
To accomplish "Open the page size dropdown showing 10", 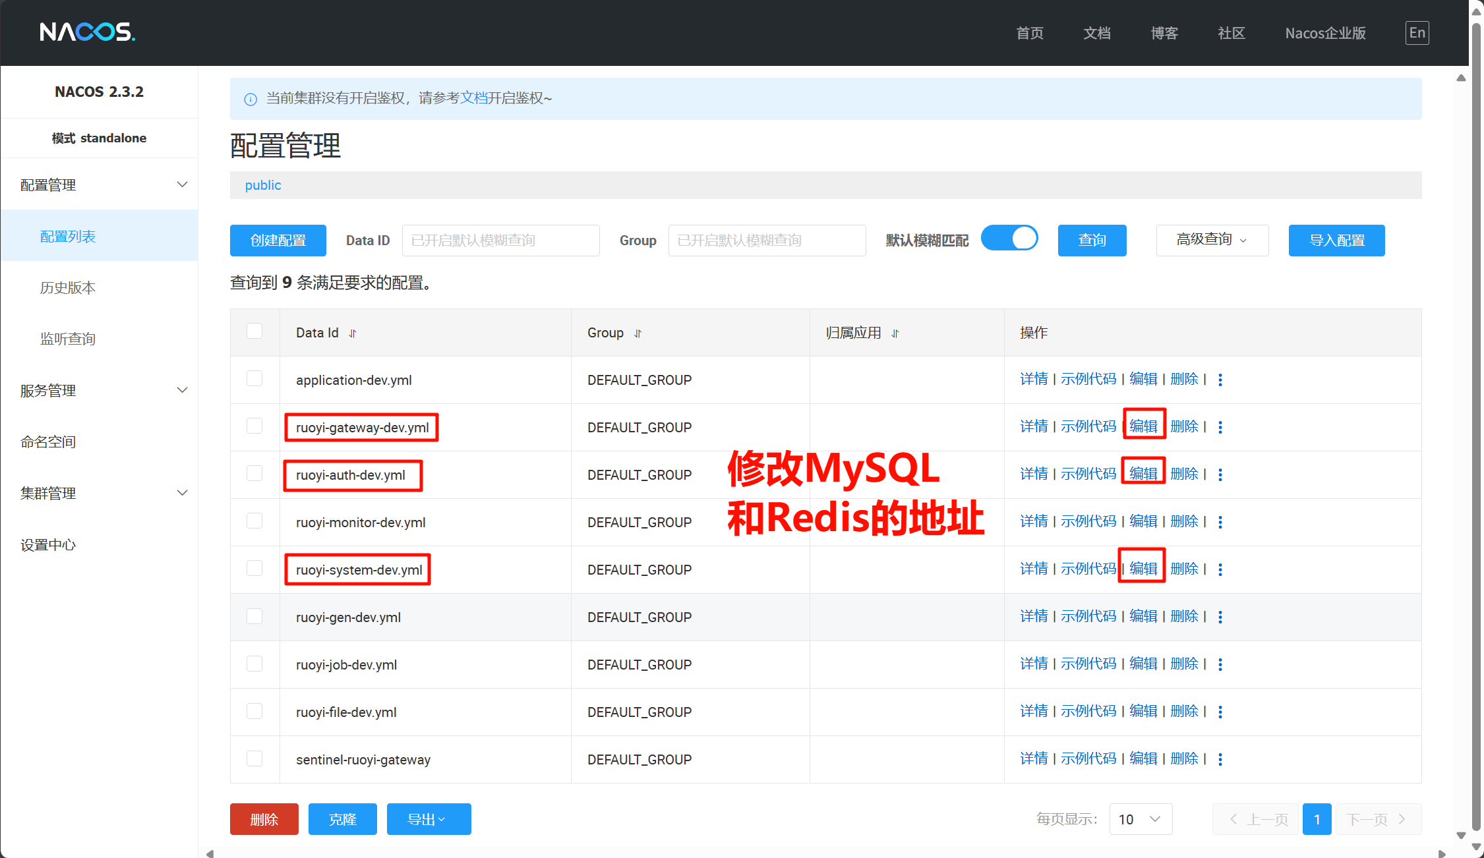I will pos(1141,819).
